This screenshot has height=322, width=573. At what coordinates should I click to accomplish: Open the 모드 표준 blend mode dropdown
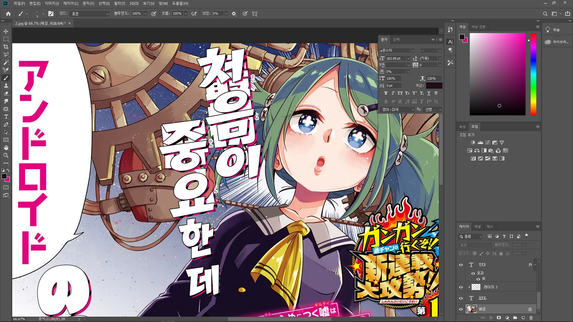coord(90,14)
